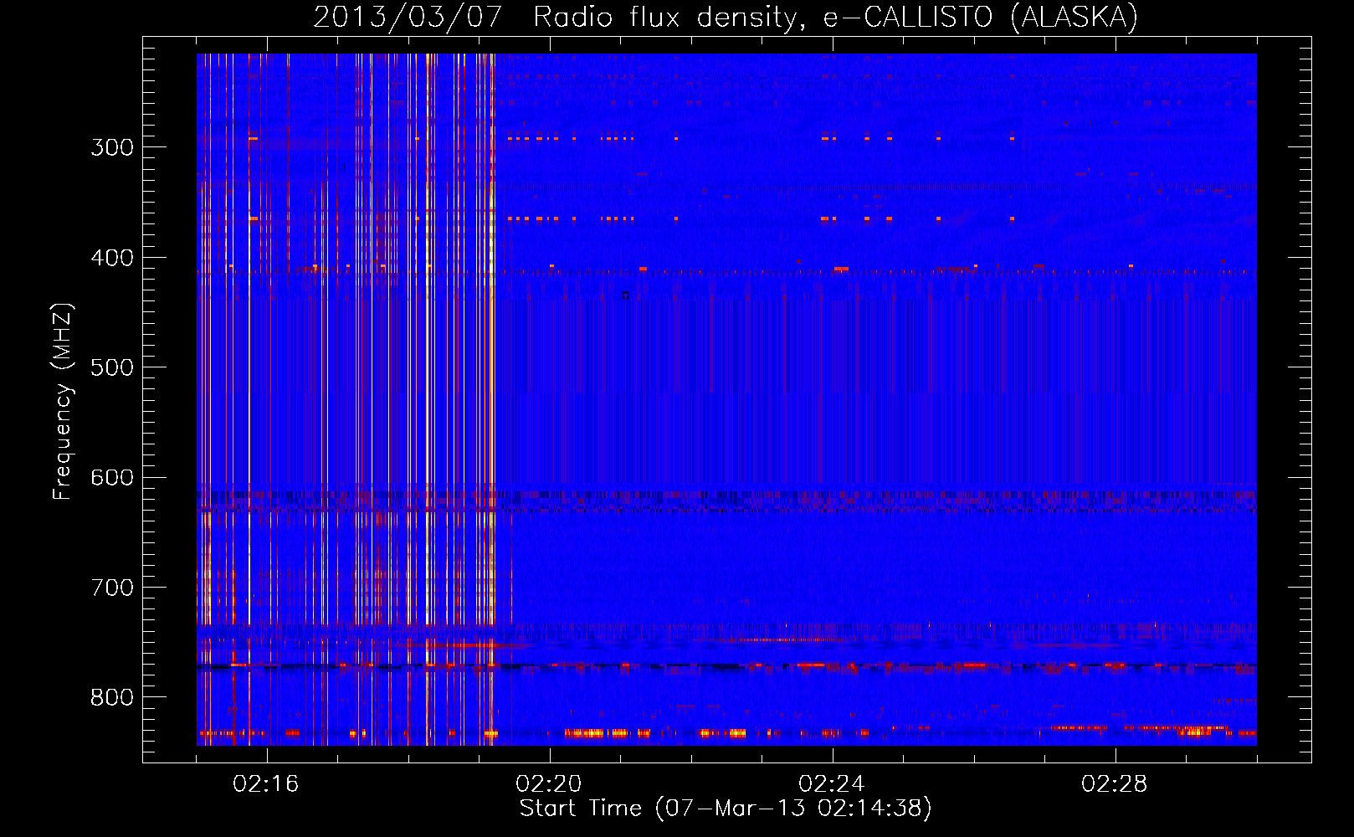
Task: Click the 02:16 time tick label
Action: tap(266, 784)
